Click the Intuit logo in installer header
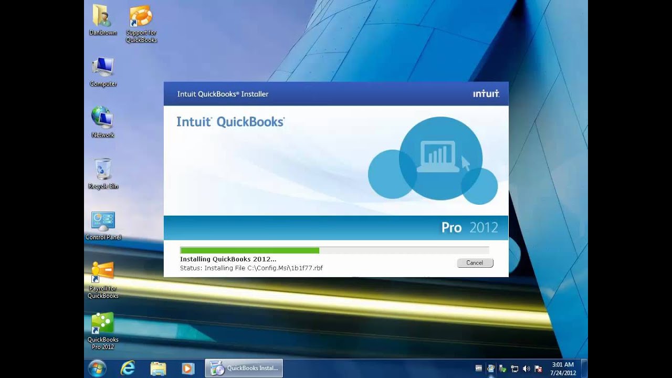The height and width of the screenshot is (378, 672). [486, 94]
